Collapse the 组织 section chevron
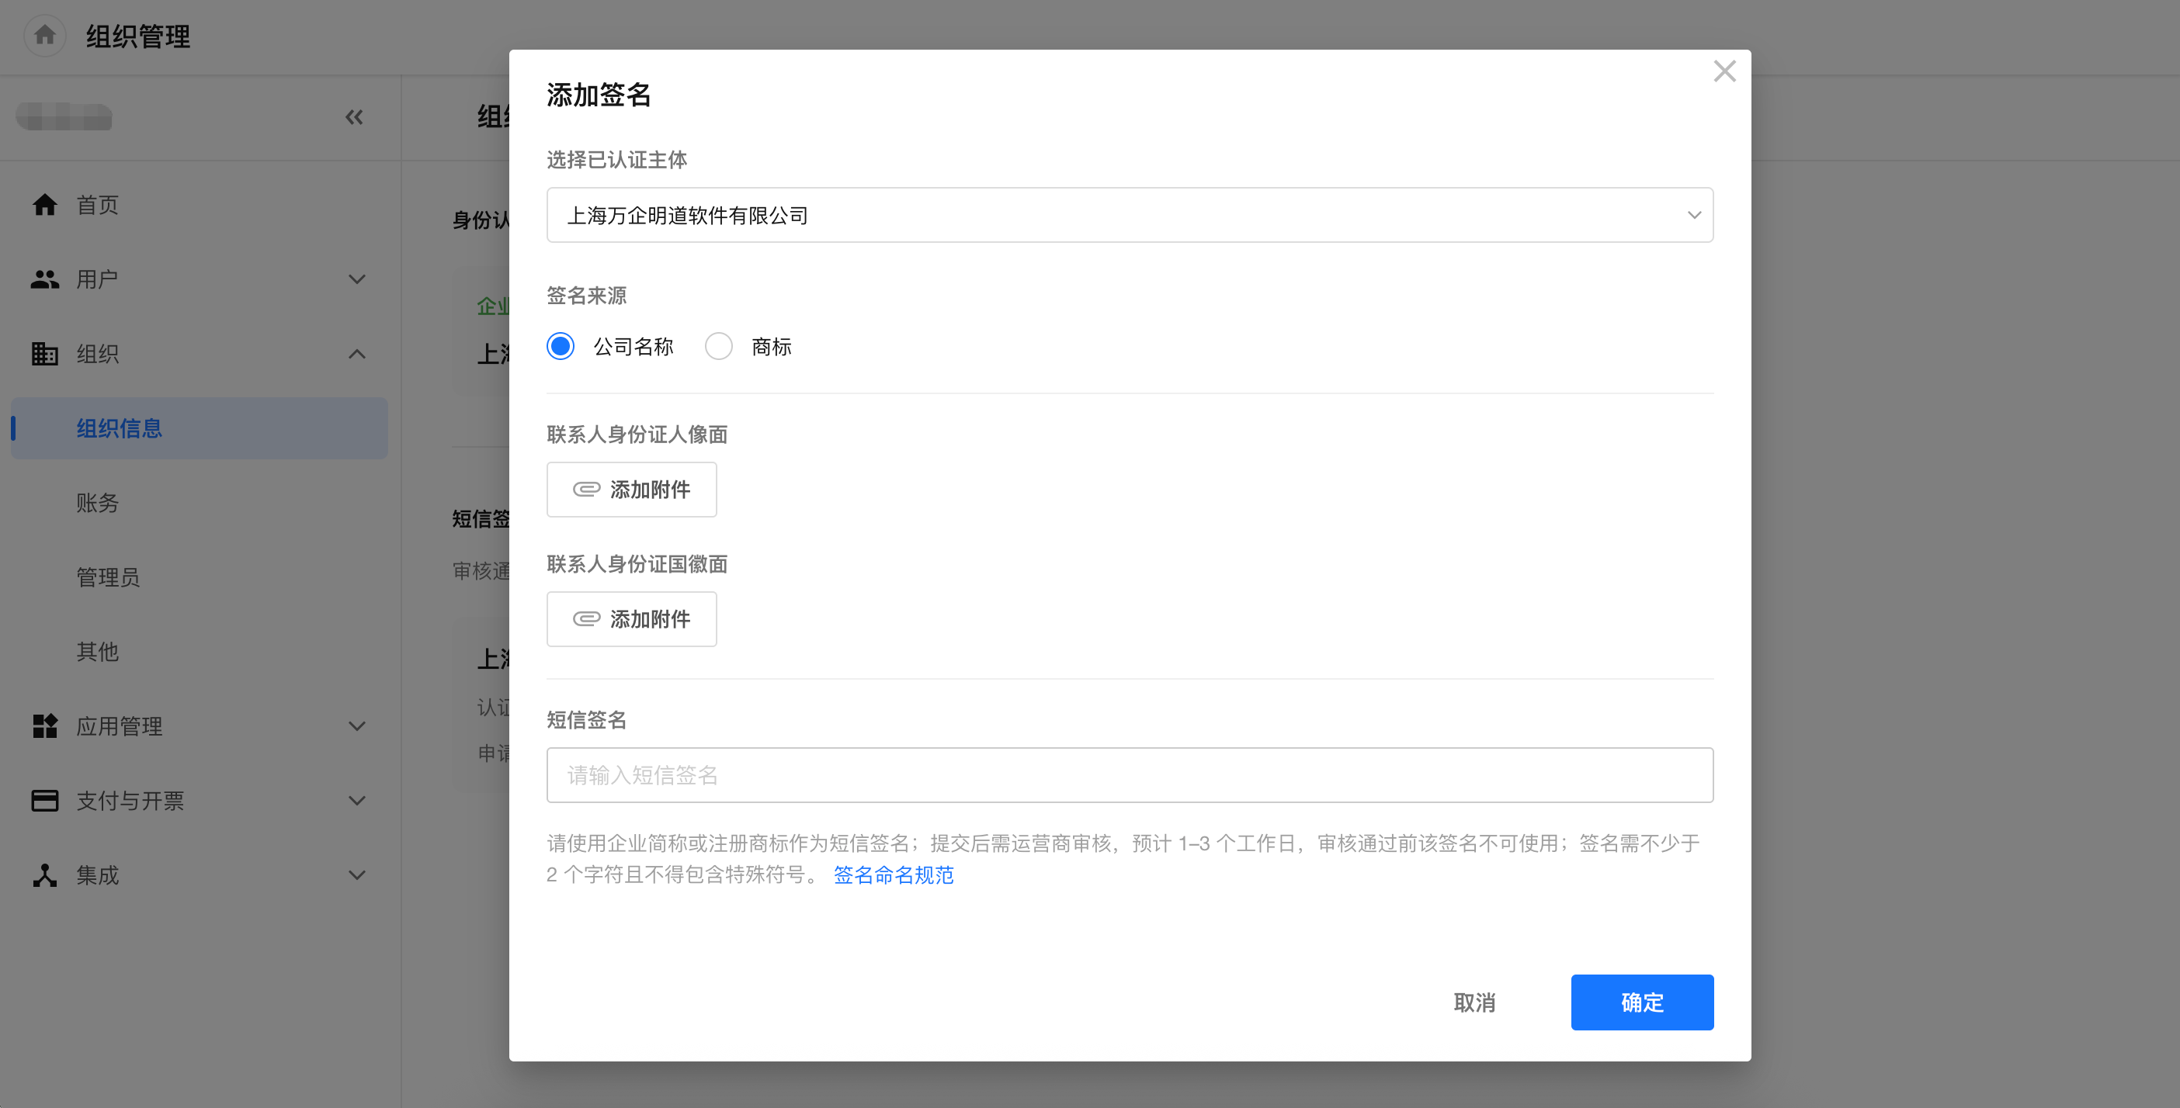The image size is (2180, 1108). pos(357,354)
